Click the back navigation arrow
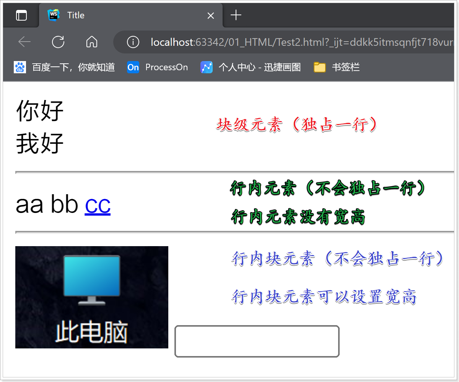Image resolution: width=459 pixels, height=382 pixels. pyautogui.click(x=24, y=42)
